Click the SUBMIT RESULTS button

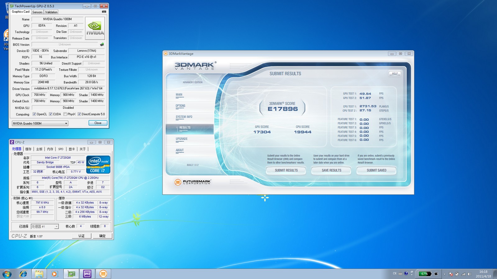click(286, 170)
